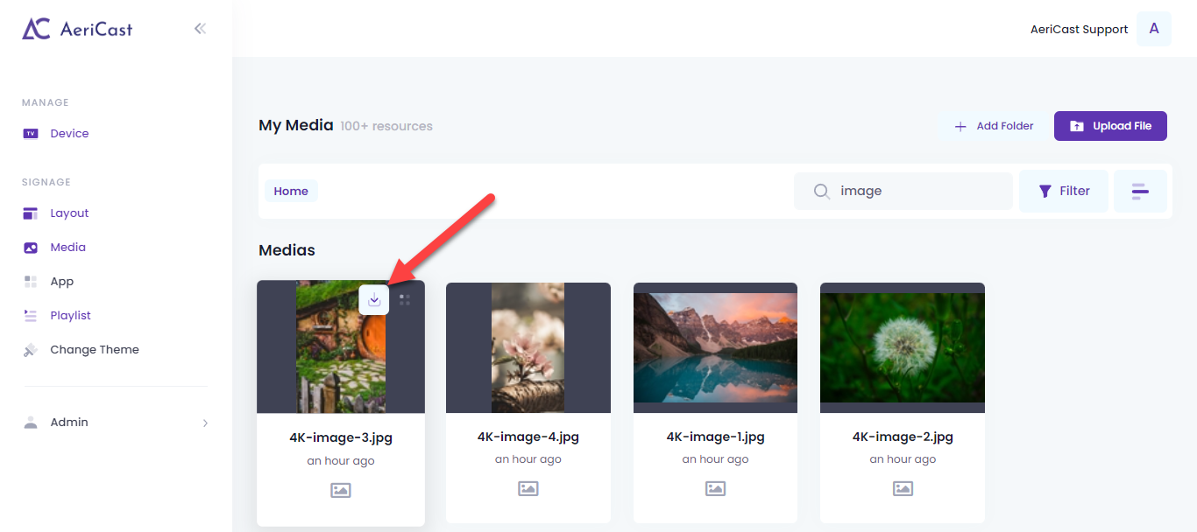1197x532 pixels.
Task: Click the Add Folder button
Action: [x=994, y=126]
